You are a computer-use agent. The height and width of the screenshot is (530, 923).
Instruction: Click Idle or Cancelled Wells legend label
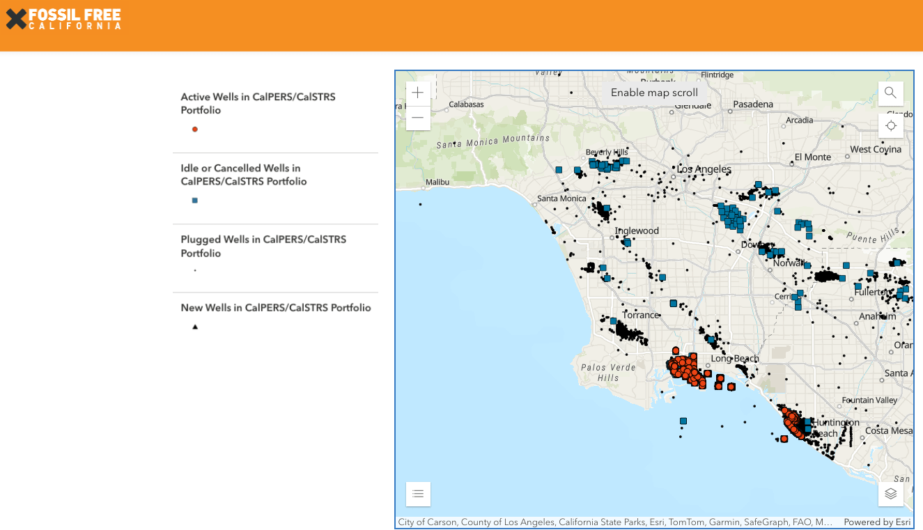(244, 175)
